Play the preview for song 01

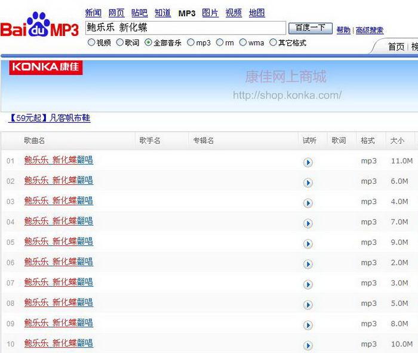coord(308,162)
